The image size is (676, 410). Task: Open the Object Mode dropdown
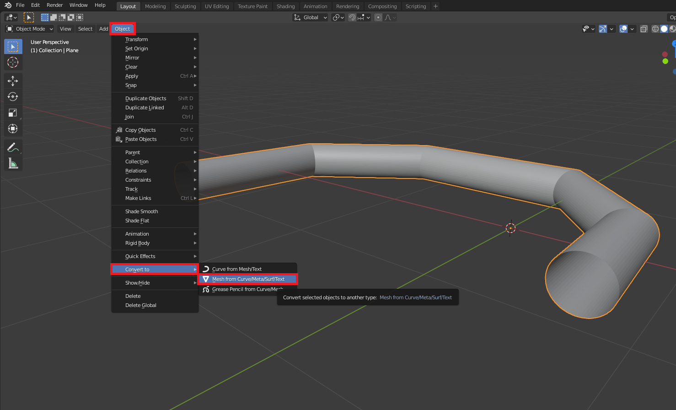click(30, 29)
